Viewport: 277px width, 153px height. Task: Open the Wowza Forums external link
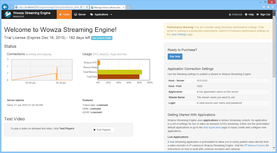(254, 145)
